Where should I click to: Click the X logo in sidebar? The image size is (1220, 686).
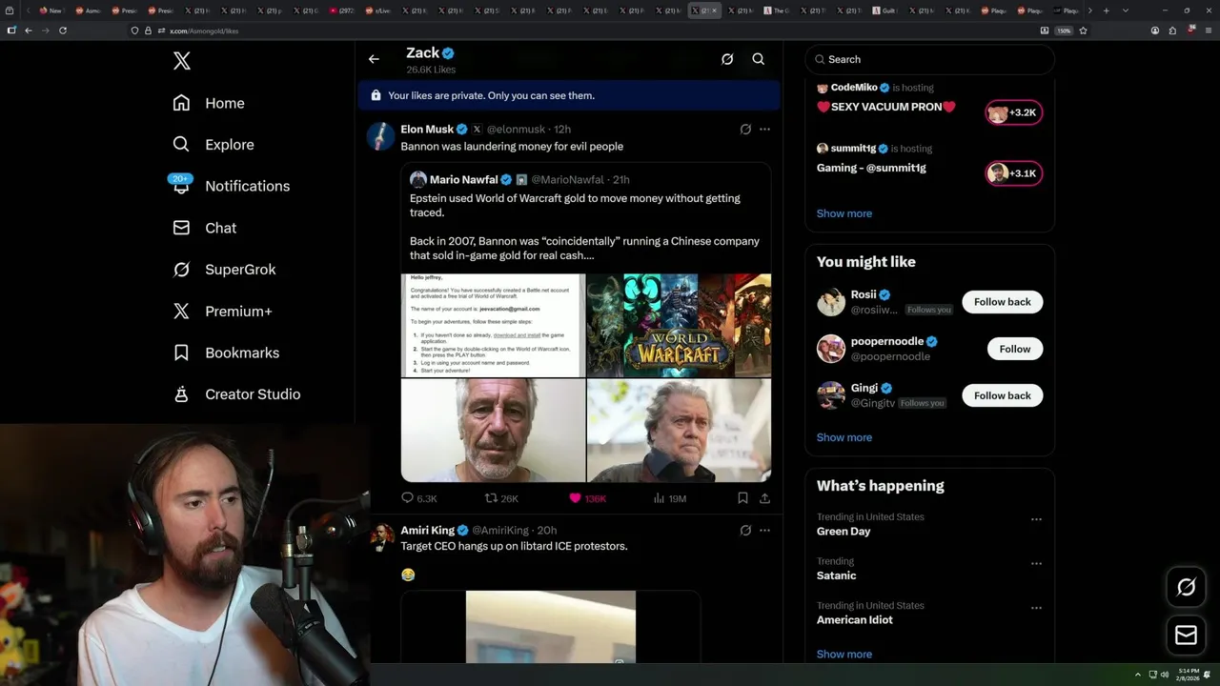[x=182, y=61]
